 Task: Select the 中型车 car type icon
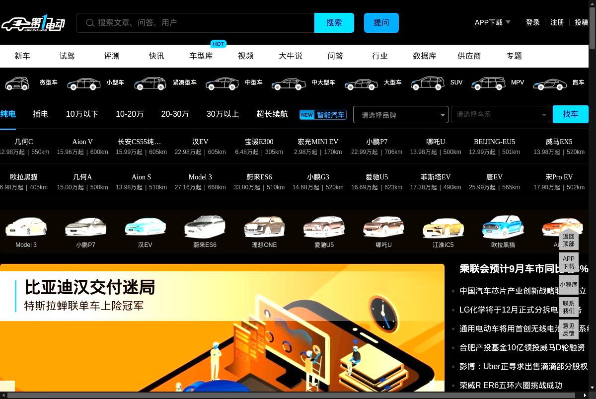223,83
